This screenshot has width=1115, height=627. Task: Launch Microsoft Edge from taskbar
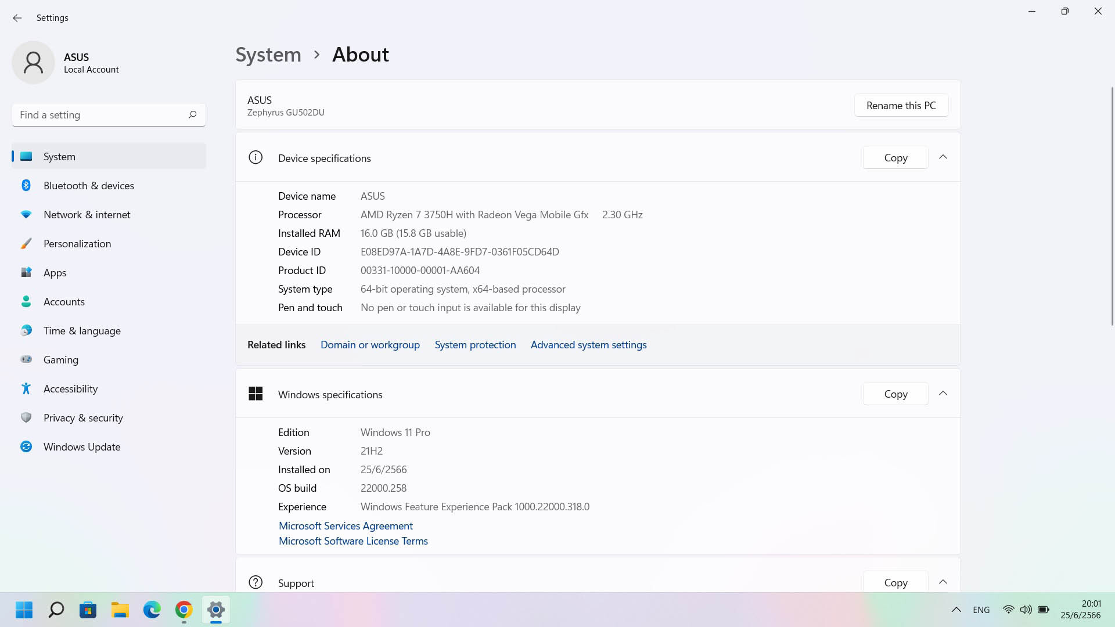pyautogui.click(x=152, y=610)
